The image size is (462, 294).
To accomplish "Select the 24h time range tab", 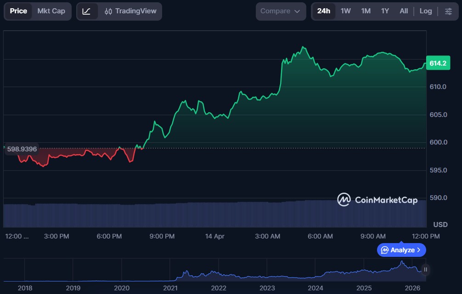I will [324, 11].
